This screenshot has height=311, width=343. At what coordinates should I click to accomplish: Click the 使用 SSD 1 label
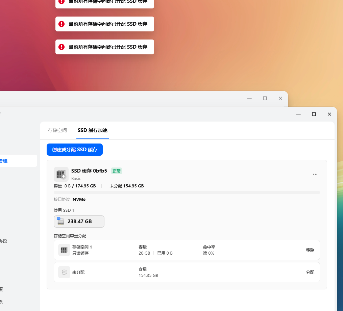click(64, 210)
